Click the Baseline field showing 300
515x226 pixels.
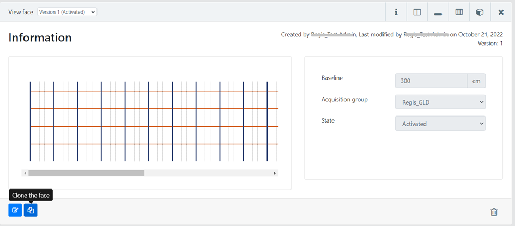point(431,81)
